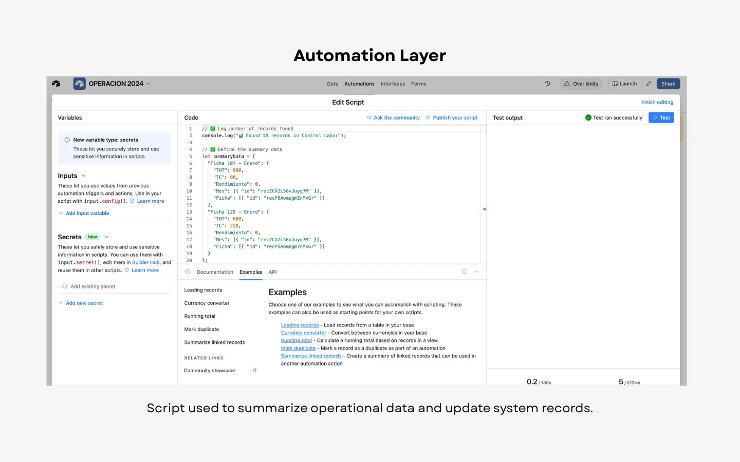Image resolution: width=740 pixels, height=462 pixels.
Task: Click the plus icon of Add new secret
Action: click(x=61, y=303)
